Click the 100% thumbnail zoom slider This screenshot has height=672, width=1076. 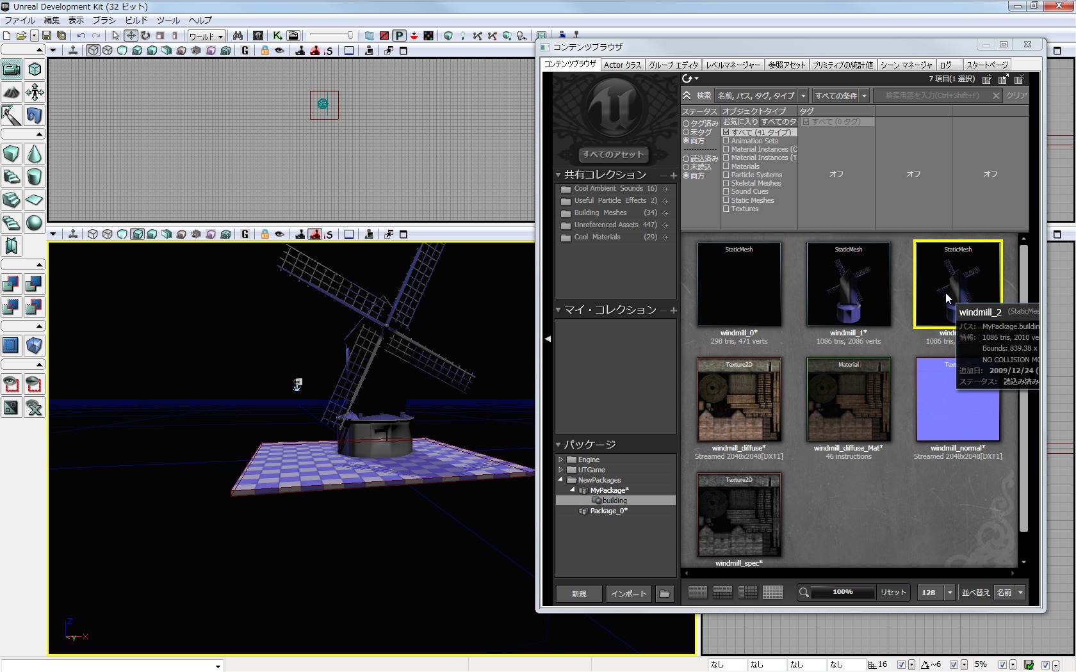pos(842,593)
